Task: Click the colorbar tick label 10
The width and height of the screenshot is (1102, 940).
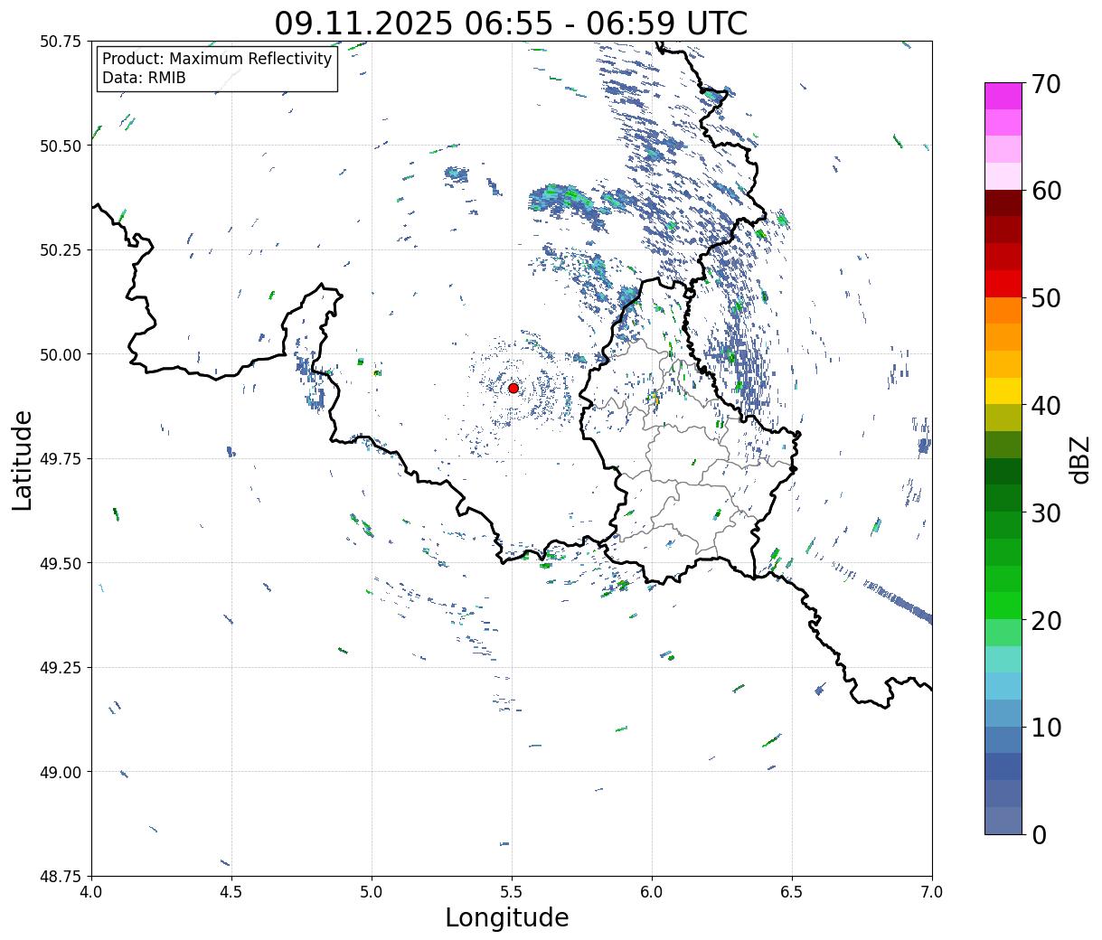Action: 1046,727
